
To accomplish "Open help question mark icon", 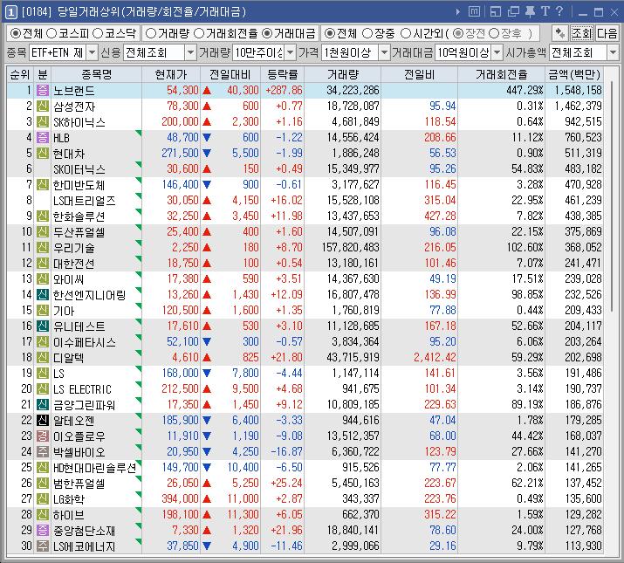I will 559,11.
